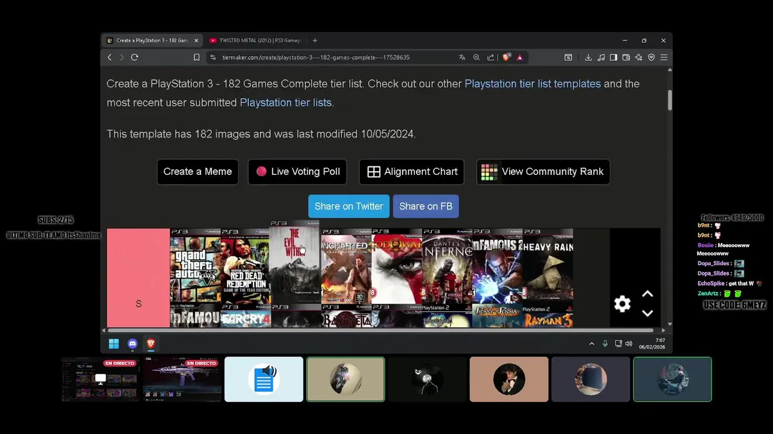Open the browser hamburger menu
This screenshot has height=434, width=773.
coord(664,57)
